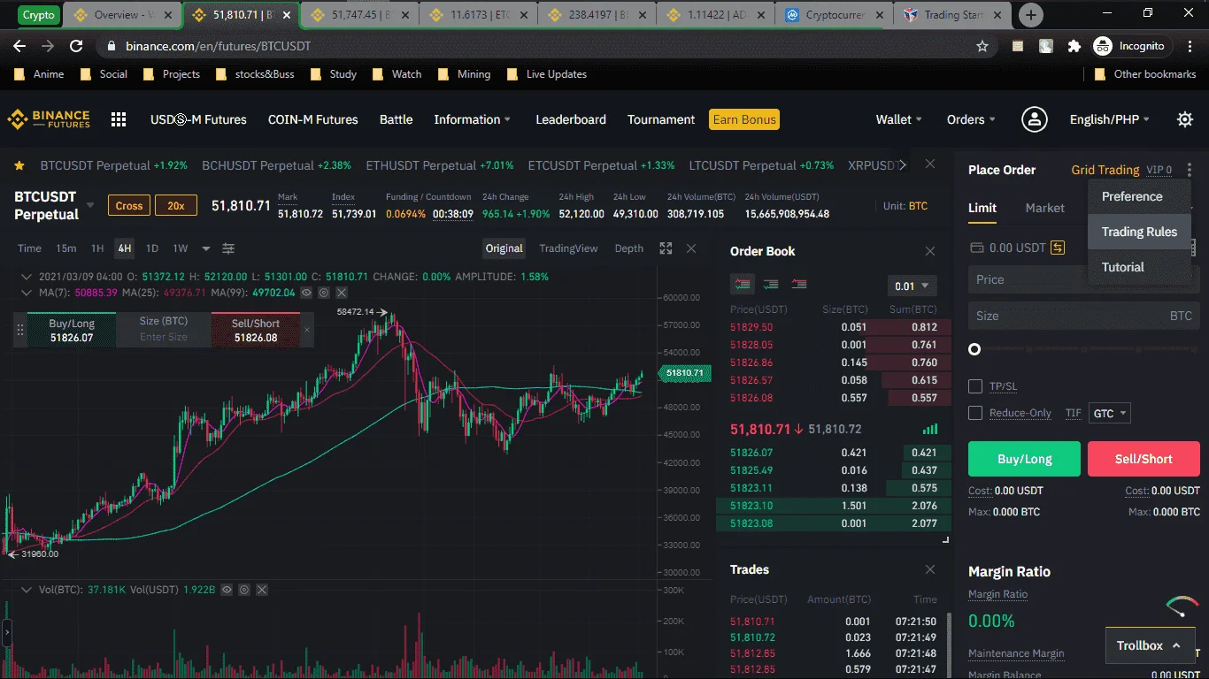Show only buy orders in Order Book
The width and height of the screenshot is (1209, 679).
[x=771, y=284]
